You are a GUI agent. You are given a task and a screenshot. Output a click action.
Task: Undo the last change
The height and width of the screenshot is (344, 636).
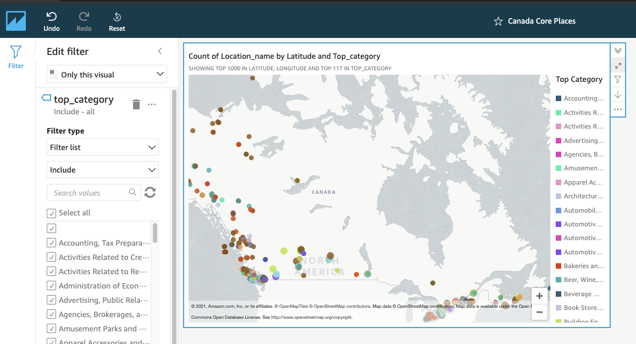[x=52, y=22]
